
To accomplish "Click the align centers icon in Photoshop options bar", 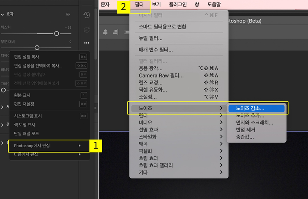I will pos(105,32).
